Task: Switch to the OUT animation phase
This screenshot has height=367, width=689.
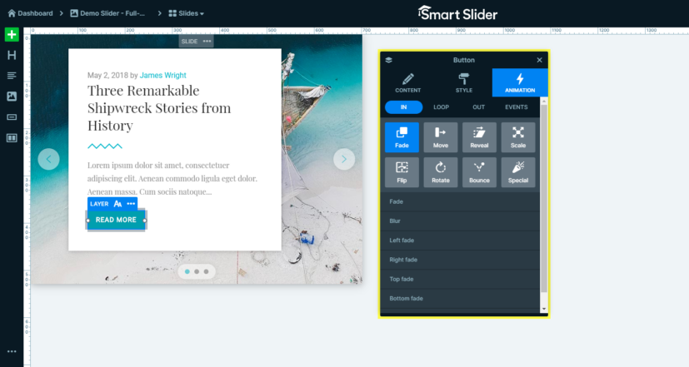Action: point(478,107)
